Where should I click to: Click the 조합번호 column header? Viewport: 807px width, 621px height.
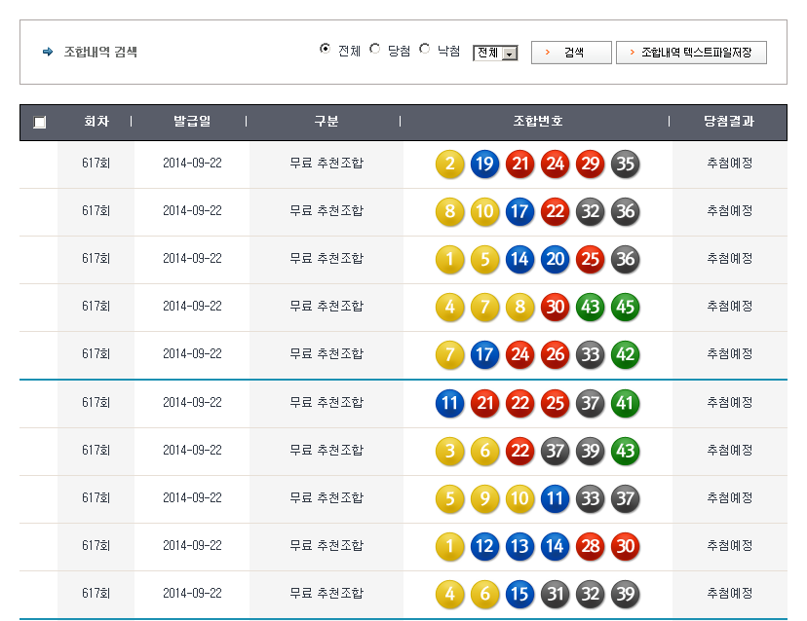pos(537,122)
